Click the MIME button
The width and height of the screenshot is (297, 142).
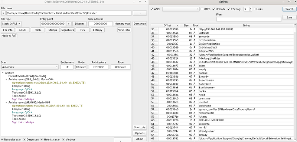[23, 30]
